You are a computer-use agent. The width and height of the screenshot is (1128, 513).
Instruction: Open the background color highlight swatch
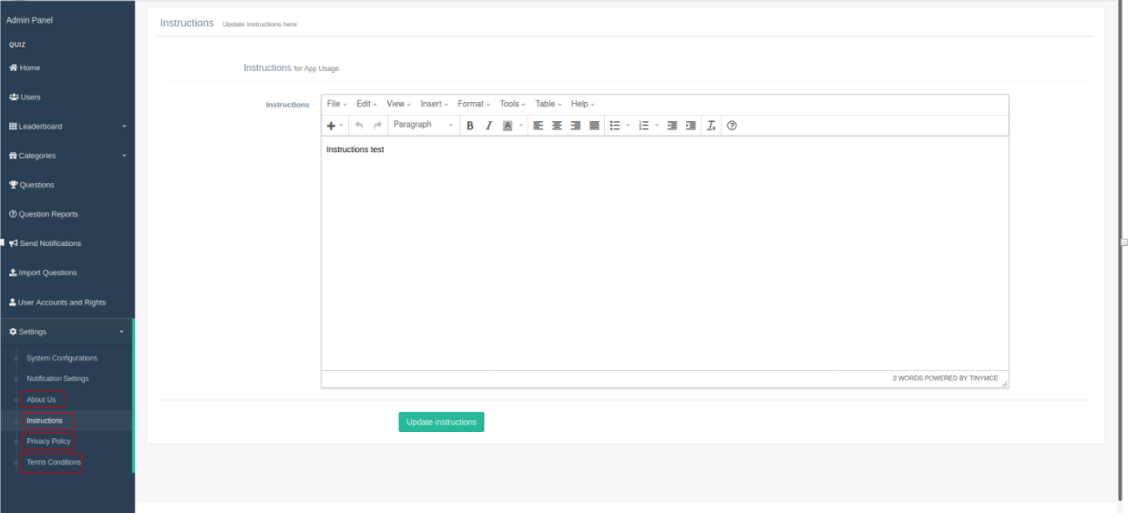[508, 126]
